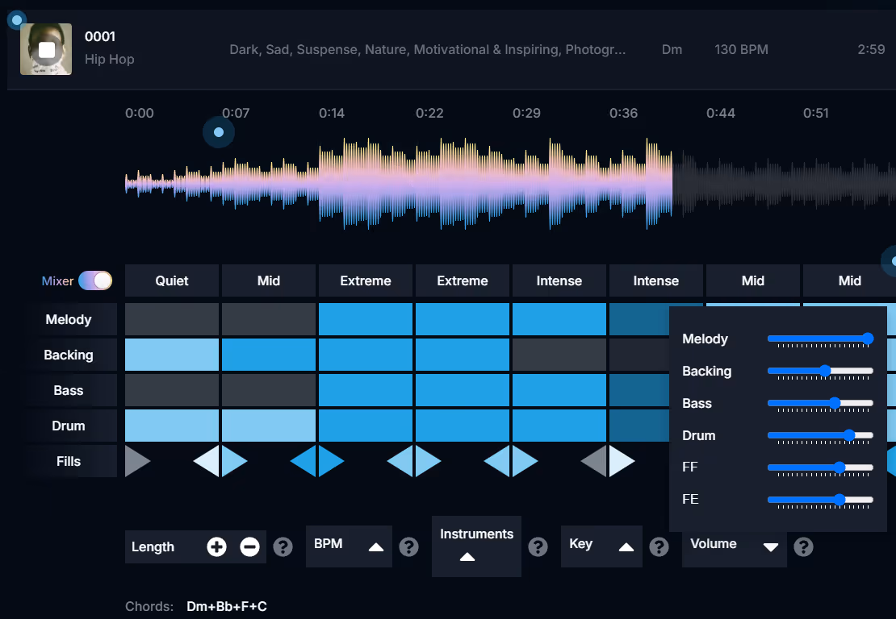Toggle the Mixer switch
896x619 pixels.
click(95, 280)
